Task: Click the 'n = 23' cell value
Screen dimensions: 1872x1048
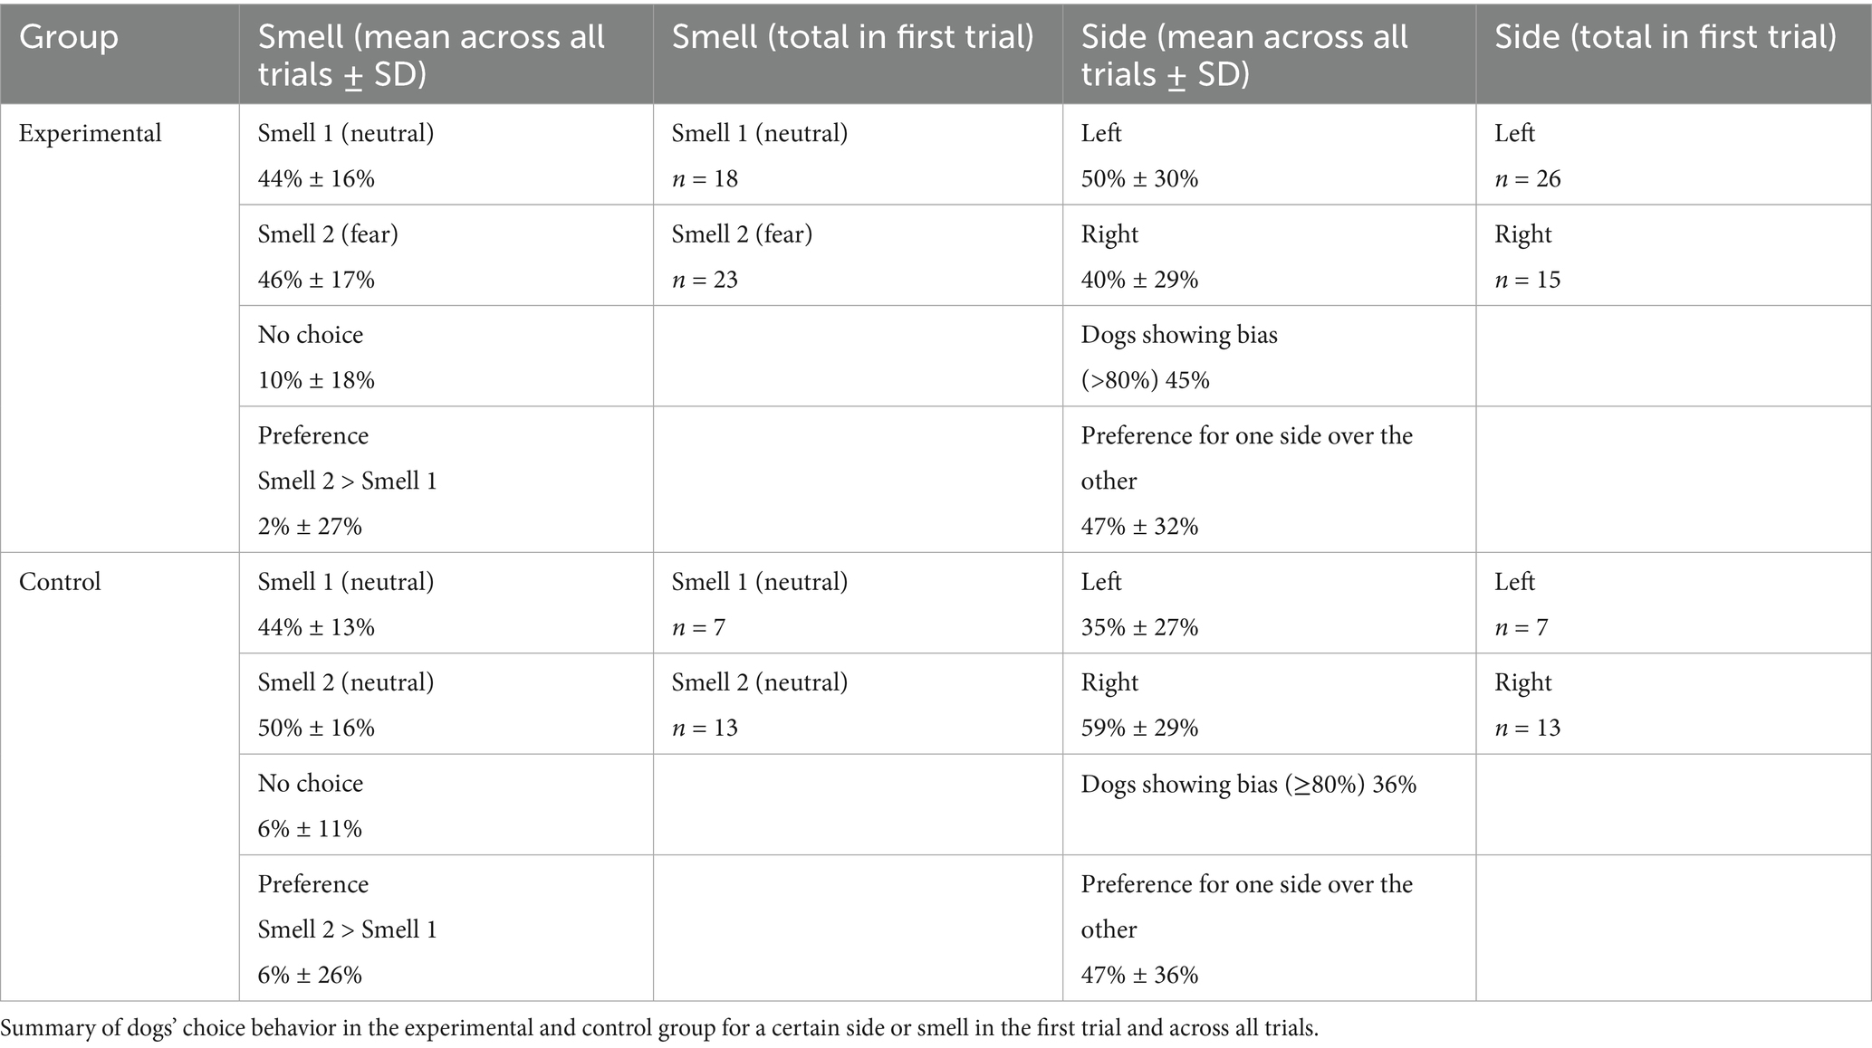Action: click(x=705, y=280)
